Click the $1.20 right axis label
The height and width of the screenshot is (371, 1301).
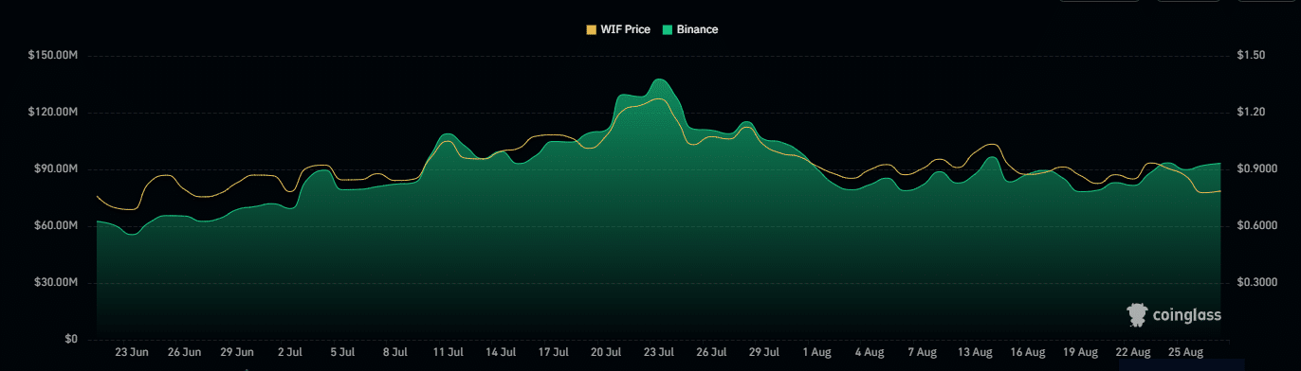coord(1252,113)
